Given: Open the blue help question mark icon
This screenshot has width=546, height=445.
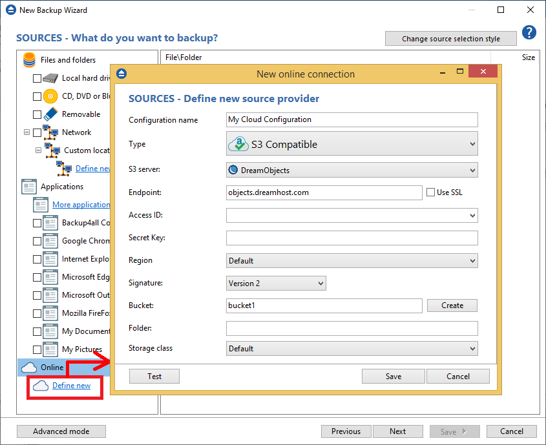Looking at the screenshot, I should coord(529,32).
